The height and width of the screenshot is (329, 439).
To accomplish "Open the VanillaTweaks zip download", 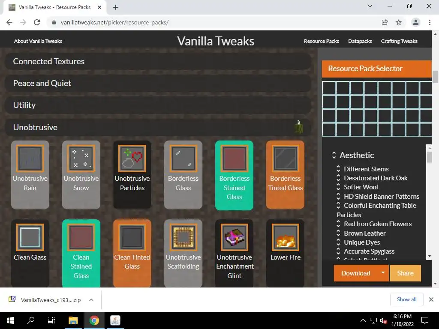I will point(51,300).
